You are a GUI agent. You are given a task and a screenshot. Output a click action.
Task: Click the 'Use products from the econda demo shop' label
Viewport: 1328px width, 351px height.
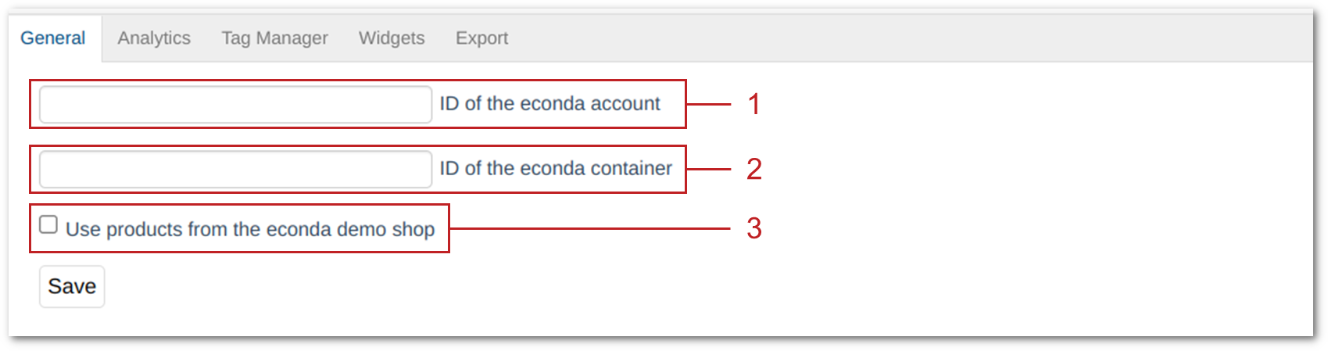tap(250, 230)
